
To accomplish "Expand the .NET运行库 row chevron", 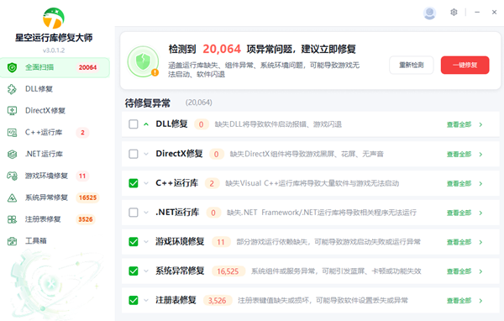I will tap(146, 213).
